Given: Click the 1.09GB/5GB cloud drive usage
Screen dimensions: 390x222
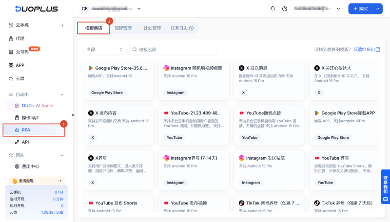Looking at the screenshot, I should [x=52, y=212].
